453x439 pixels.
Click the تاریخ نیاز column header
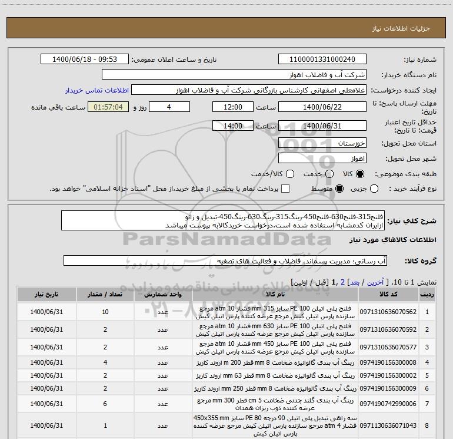point(46,294)
